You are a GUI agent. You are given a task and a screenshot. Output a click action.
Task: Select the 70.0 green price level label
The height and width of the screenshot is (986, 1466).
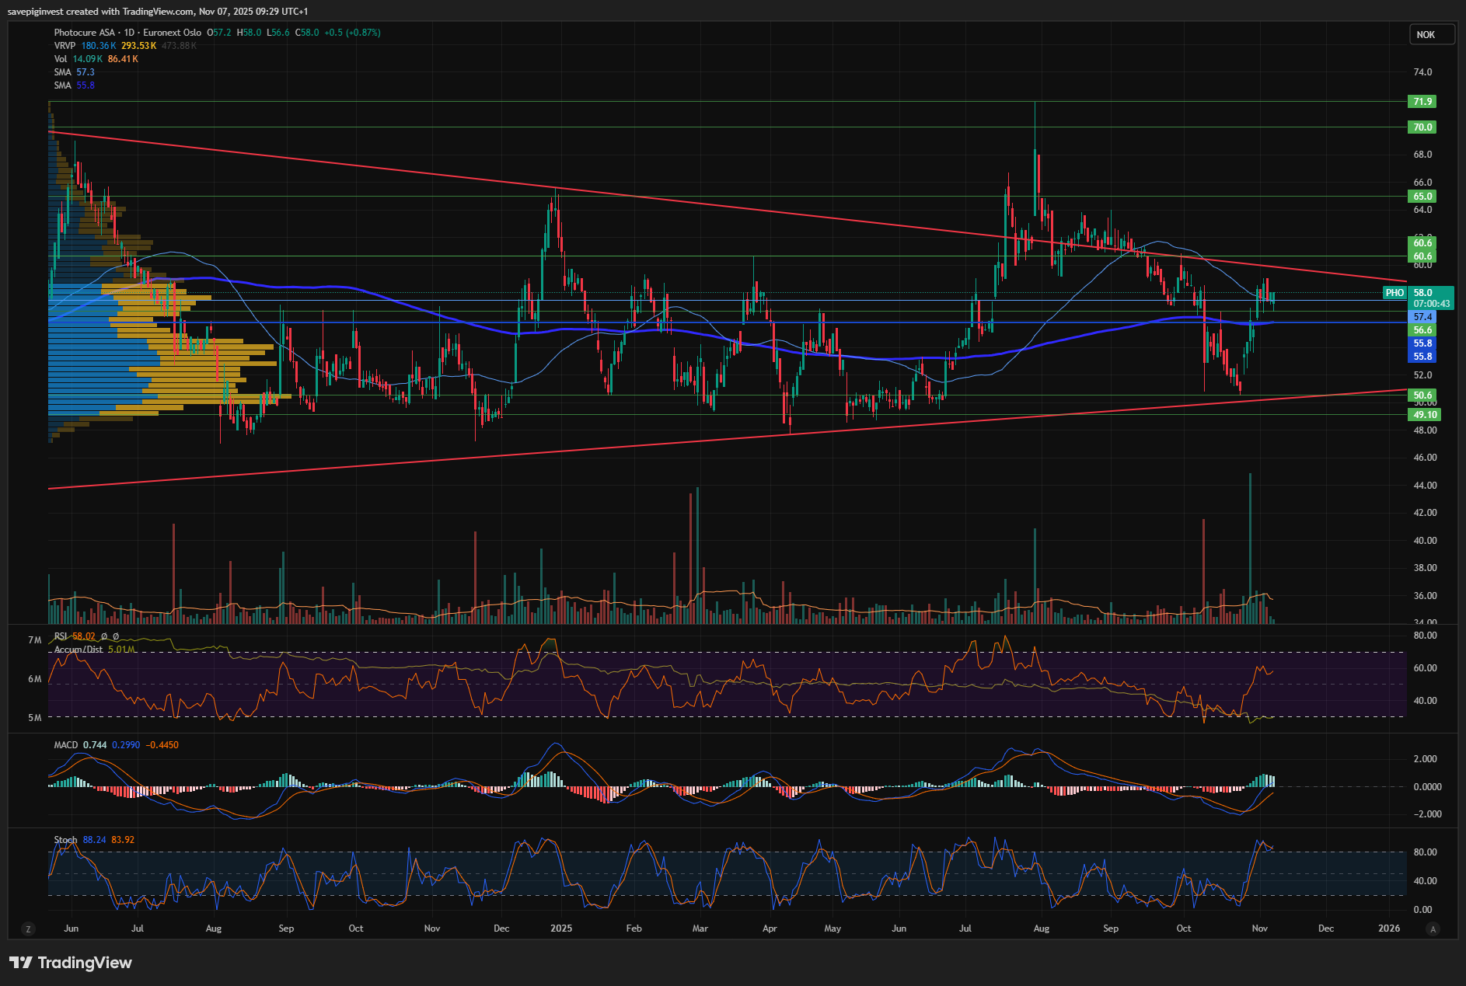[x=1422, y=127]
